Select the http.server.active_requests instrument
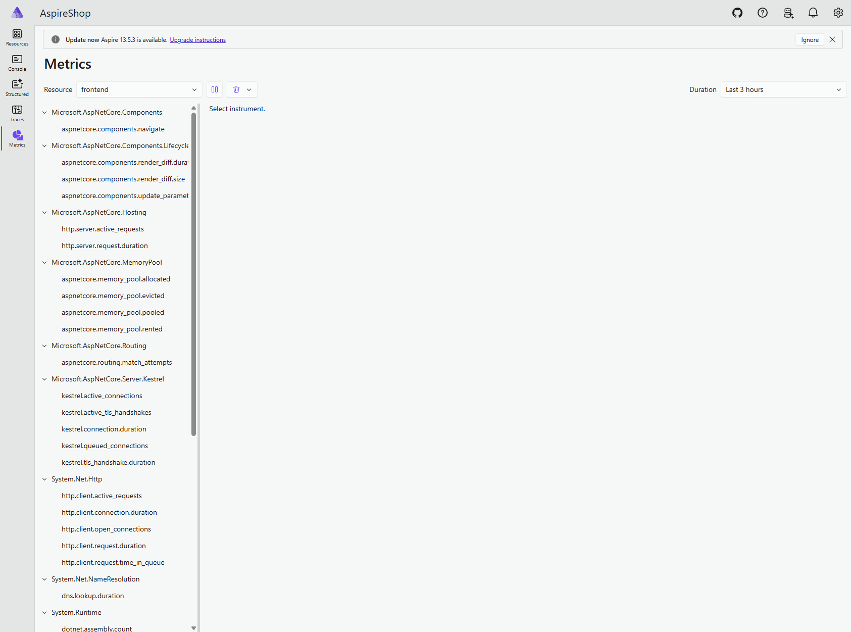Viewport: 851px width, 632px height. (103, 229)
